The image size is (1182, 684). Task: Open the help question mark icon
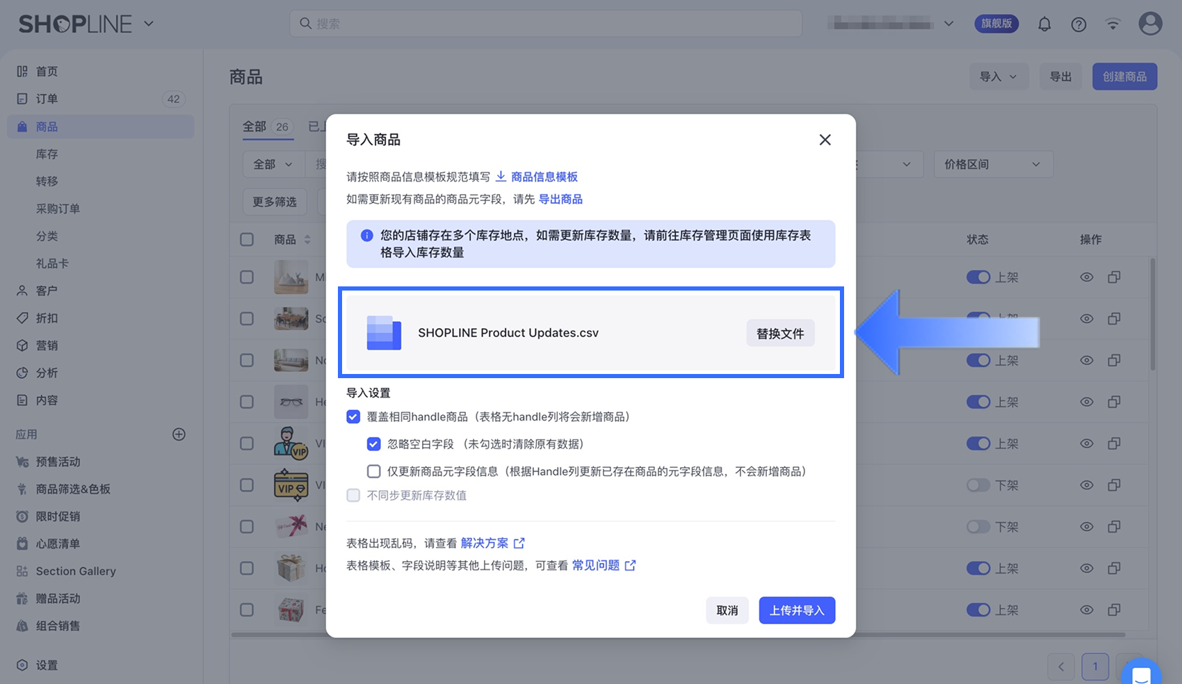pyautogui.click(x=1078, y=24)
